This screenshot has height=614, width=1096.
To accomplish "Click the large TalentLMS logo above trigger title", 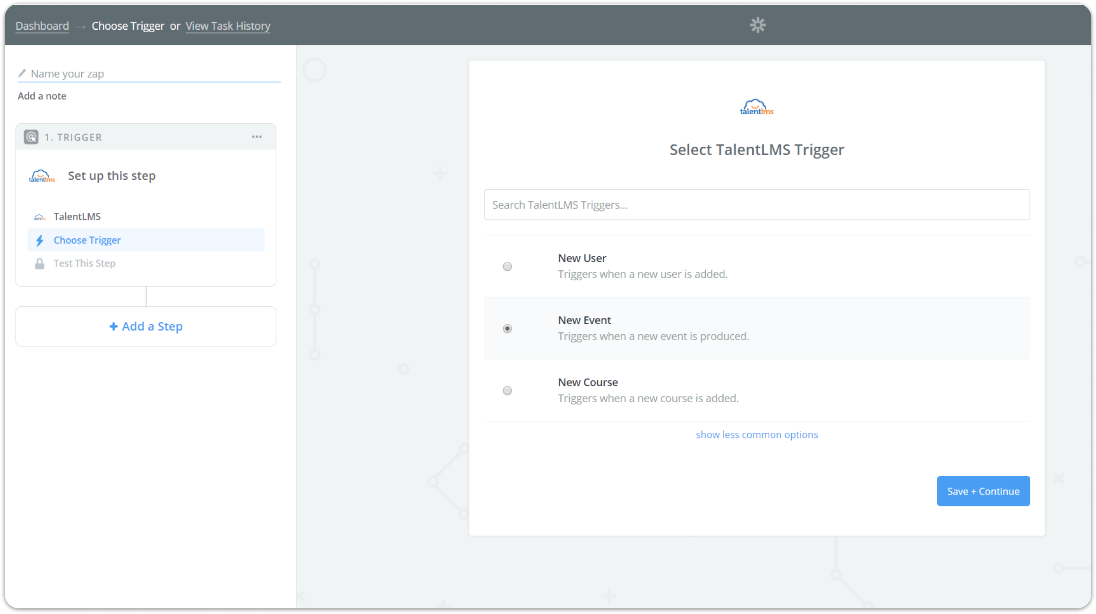I will tap(756, 108).
